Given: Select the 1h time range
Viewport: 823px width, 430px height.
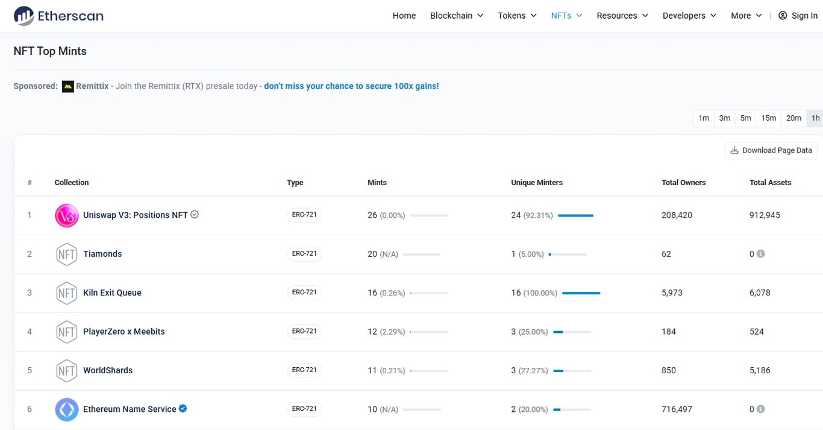Looking at the screenshot, I should (x=815, y=118).
